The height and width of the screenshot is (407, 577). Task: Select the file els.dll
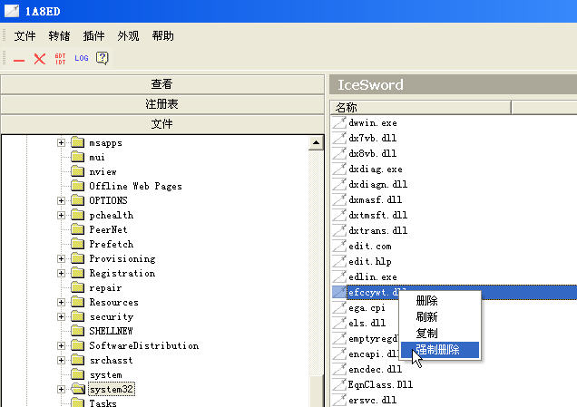(367, 323)
